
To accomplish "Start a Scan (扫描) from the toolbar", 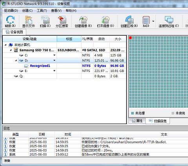I will coord(45,22).
